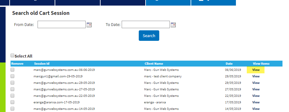This screenshot has width=289, height=112.
Task: Select session id marc@gunwebsystems.com.au-22-05-2019
Action: [64, 96]
